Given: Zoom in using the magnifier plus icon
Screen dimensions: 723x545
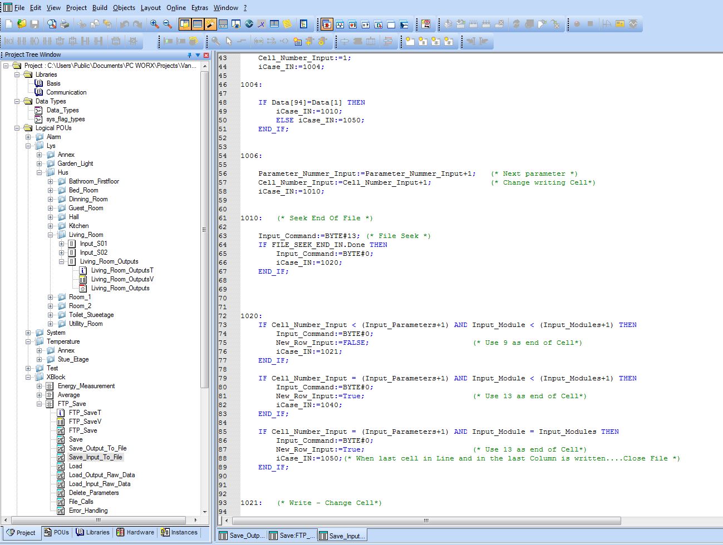Looking at the screenshot, I should 155,24.
